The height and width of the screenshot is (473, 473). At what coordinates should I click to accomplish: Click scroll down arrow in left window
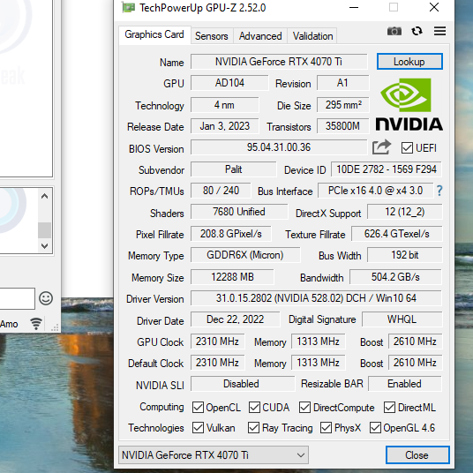[45, 246]
